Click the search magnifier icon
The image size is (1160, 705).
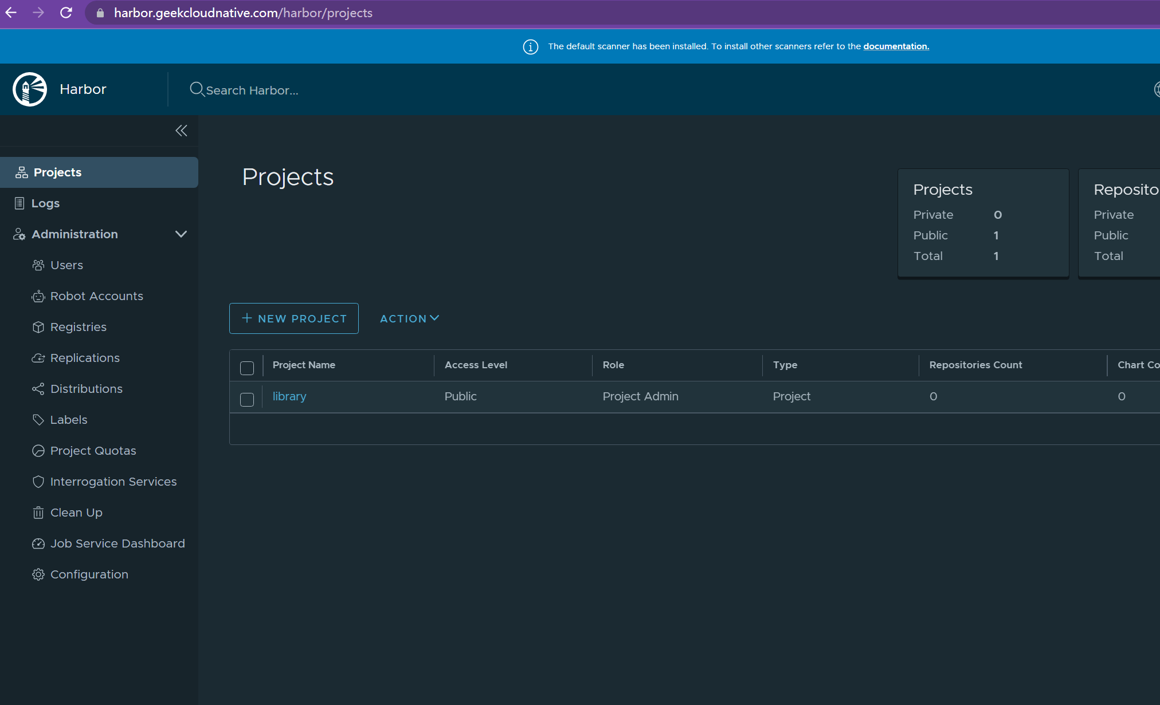point(197,89)
